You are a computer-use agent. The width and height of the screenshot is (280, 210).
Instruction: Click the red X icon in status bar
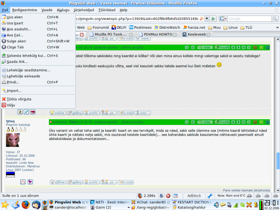168,196
